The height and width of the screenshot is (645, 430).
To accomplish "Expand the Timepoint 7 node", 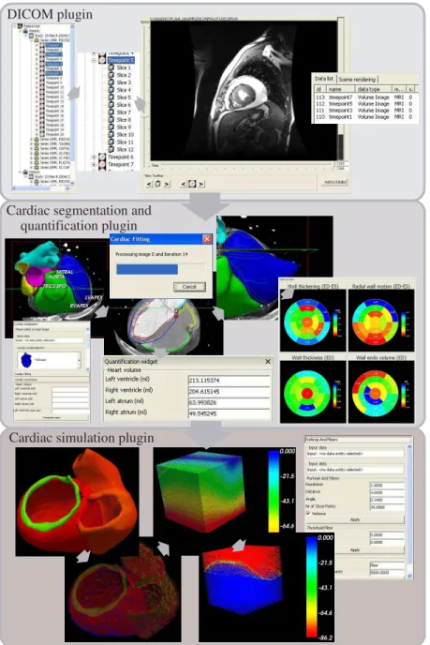I will point(94,165).
